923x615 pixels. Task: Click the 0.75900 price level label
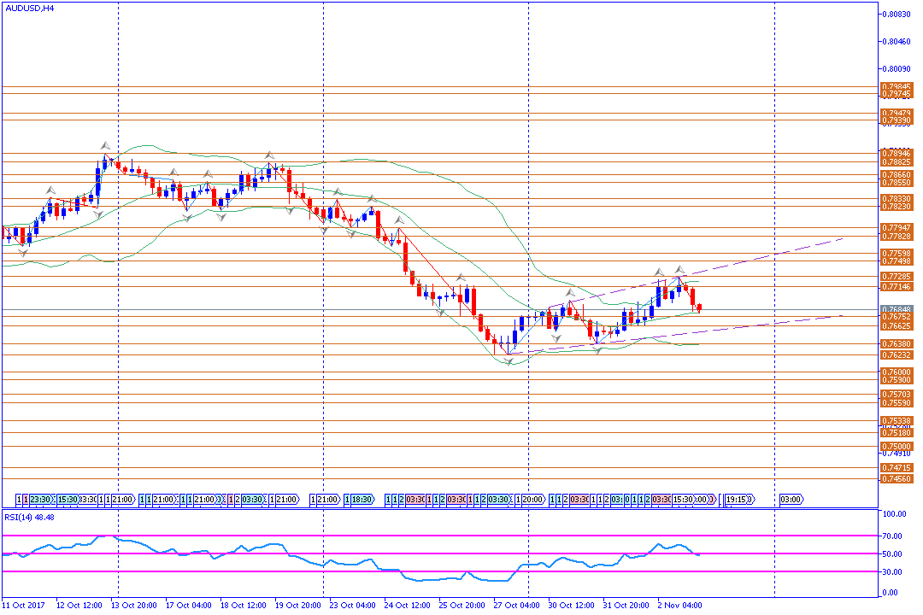point(897,379)
